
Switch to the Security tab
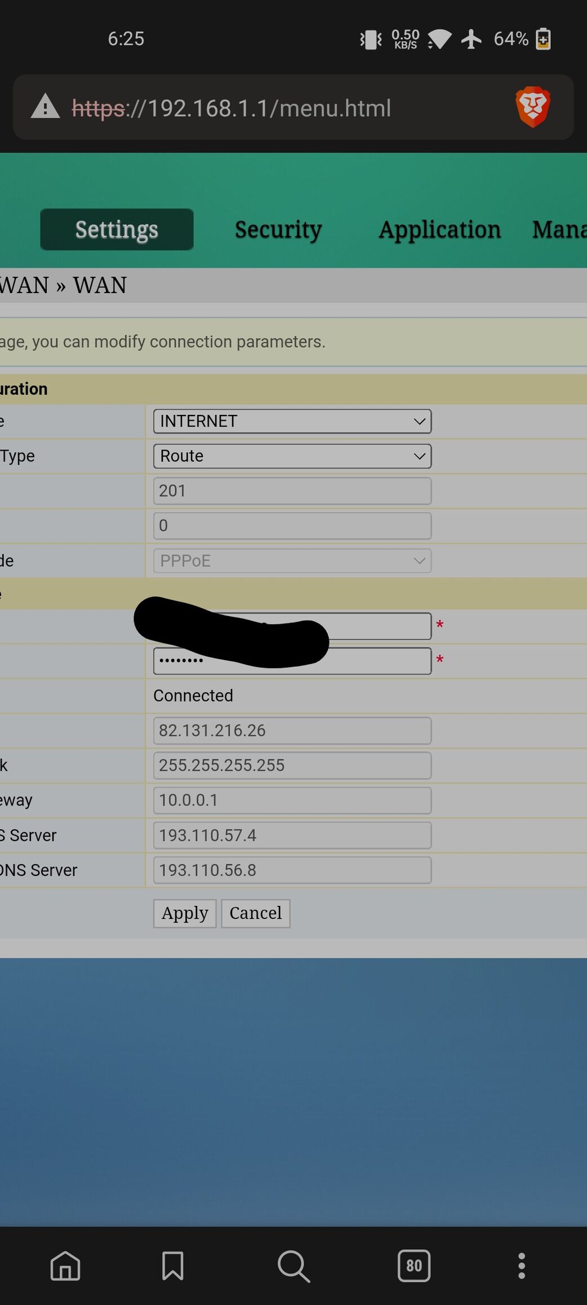pos(278,229)
